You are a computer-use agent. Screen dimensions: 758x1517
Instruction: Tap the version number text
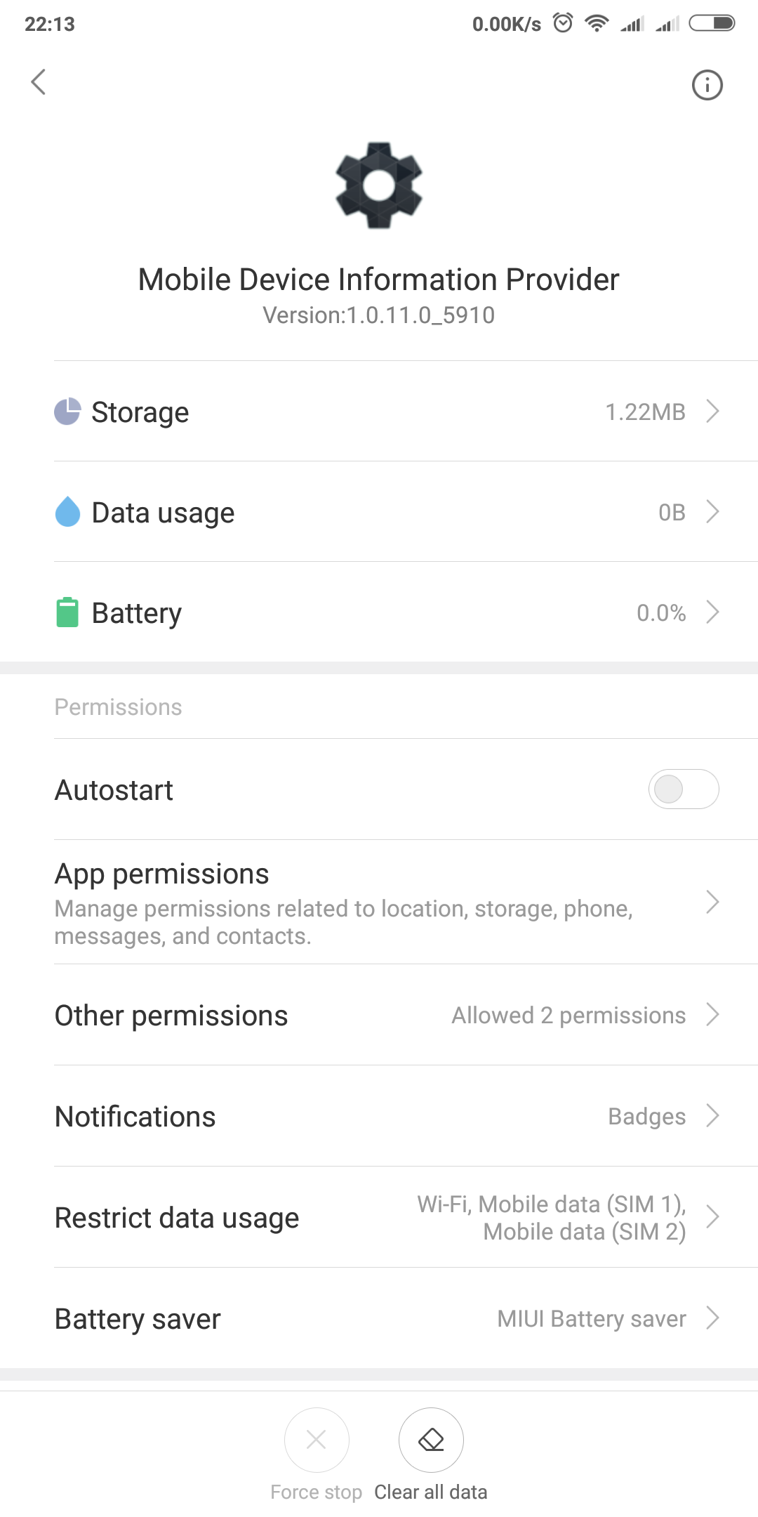point(379,315)
